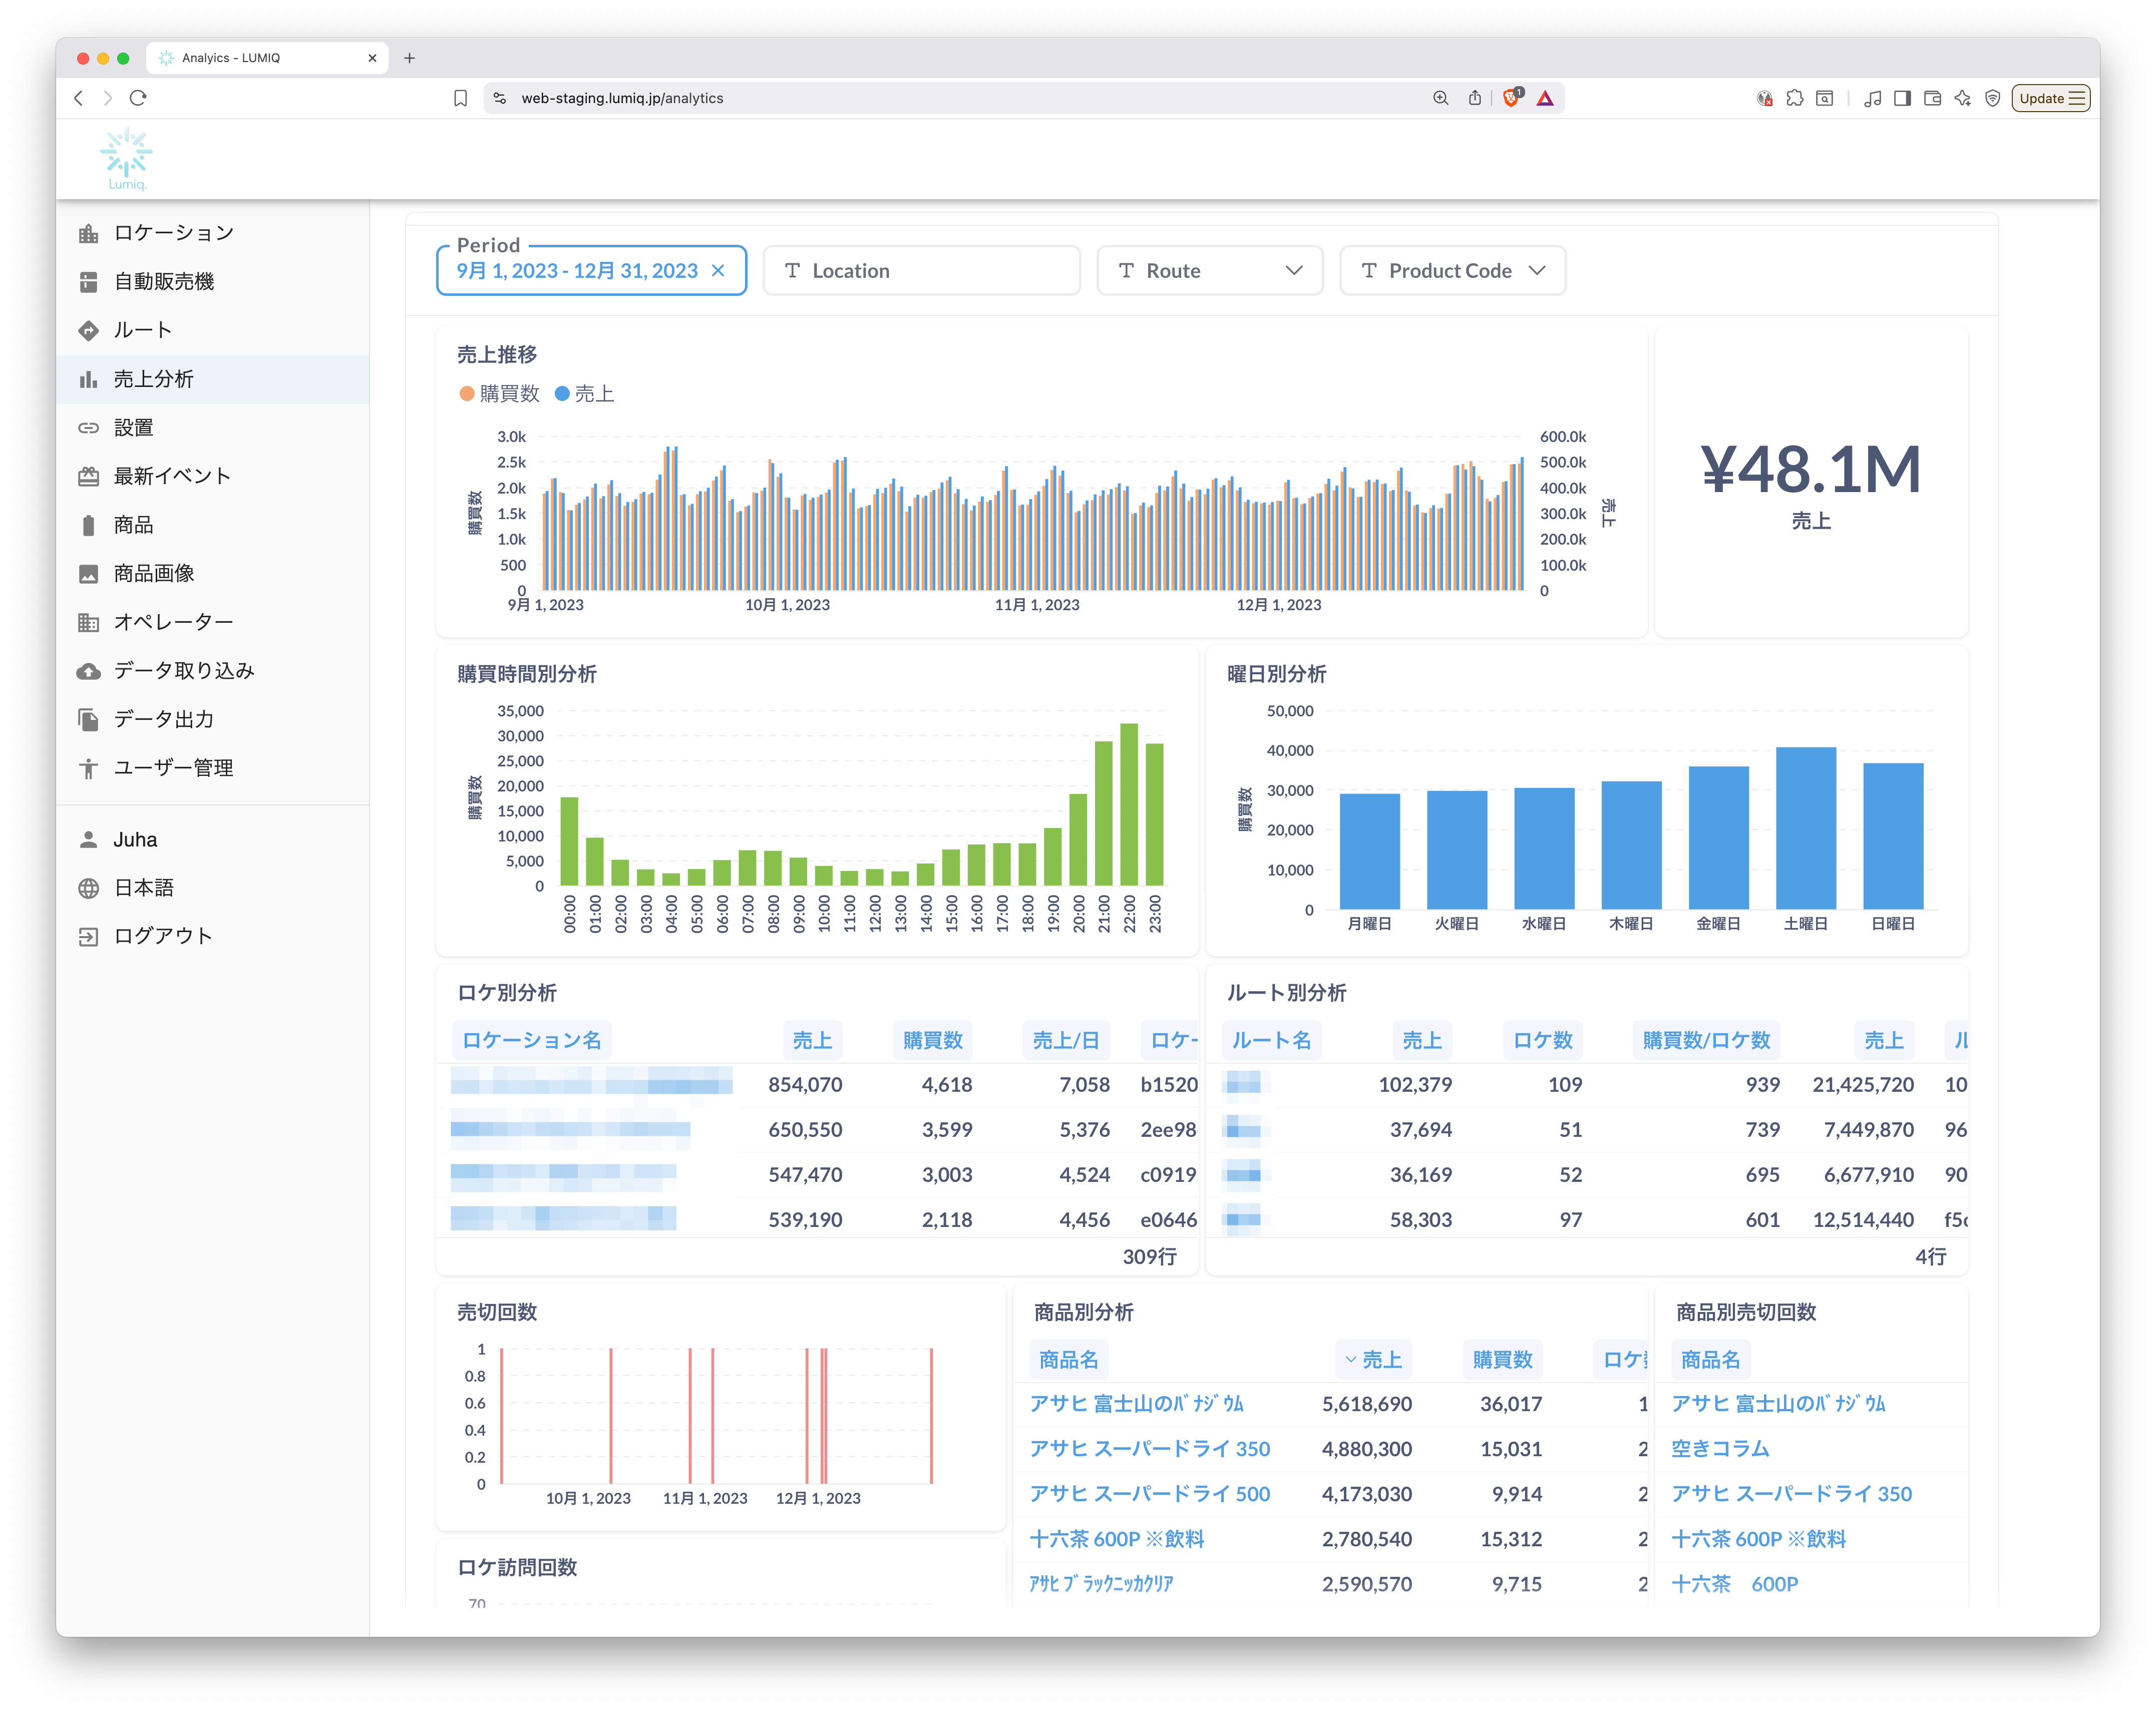Open アサヒ スーパードライ 500 product link
This screenshot has width=2156, height=1711.
(1149, 1494)
